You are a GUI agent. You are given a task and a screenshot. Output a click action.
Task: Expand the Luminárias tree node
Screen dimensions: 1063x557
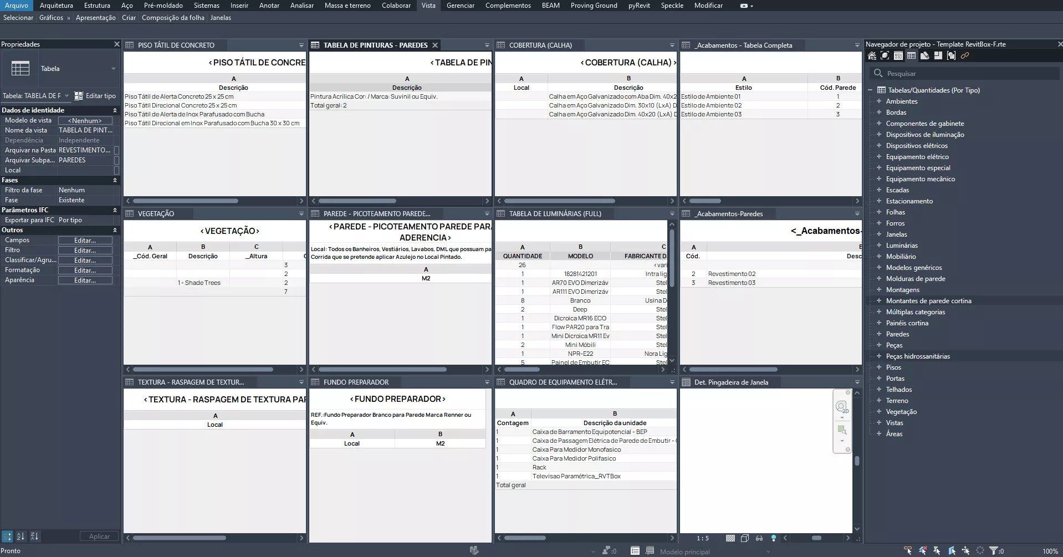point(879,246)
